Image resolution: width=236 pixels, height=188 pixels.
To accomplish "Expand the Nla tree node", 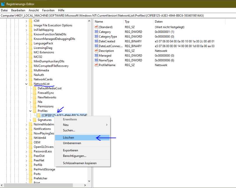I will (x=30, y=102).
